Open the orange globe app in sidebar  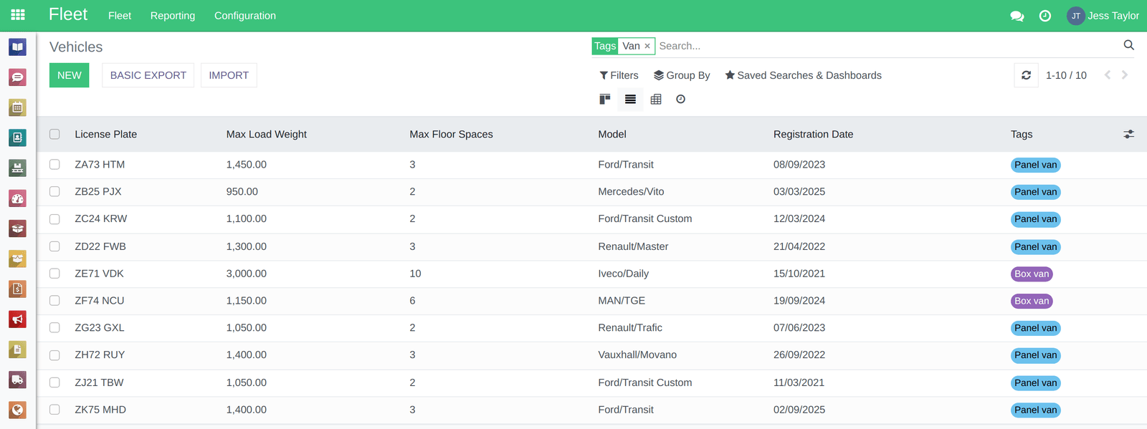pyautogui.click(x=18, y=410)
